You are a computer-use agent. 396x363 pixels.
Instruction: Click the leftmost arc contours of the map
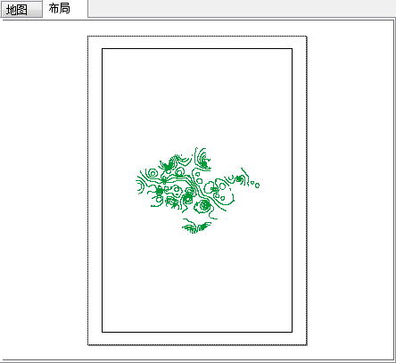(140, 186)
